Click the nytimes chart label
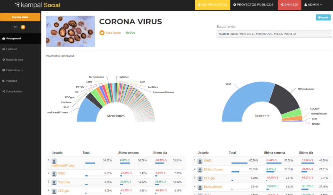Image resolution: width=333 pixels, height=195 pixels. click(x=124, y=77)
